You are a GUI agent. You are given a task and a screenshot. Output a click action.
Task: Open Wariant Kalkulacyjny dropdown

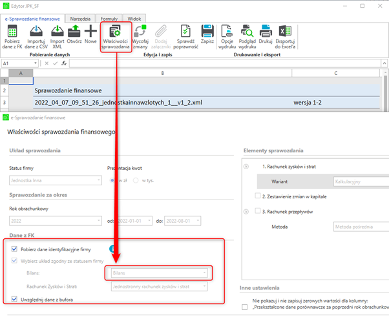(x=361, y=181)
